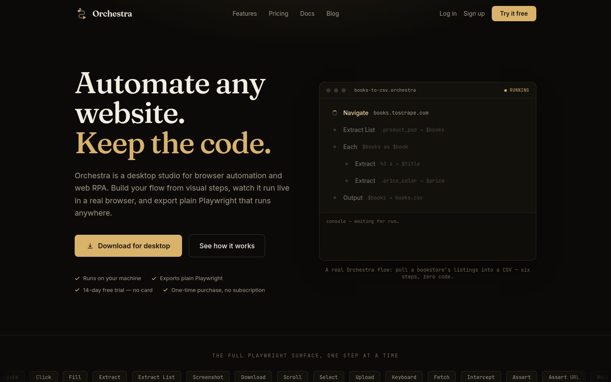Viewport: 611px width, 382px height.
Task: Click the full Playwright surface heading
Action: (305, 356)
